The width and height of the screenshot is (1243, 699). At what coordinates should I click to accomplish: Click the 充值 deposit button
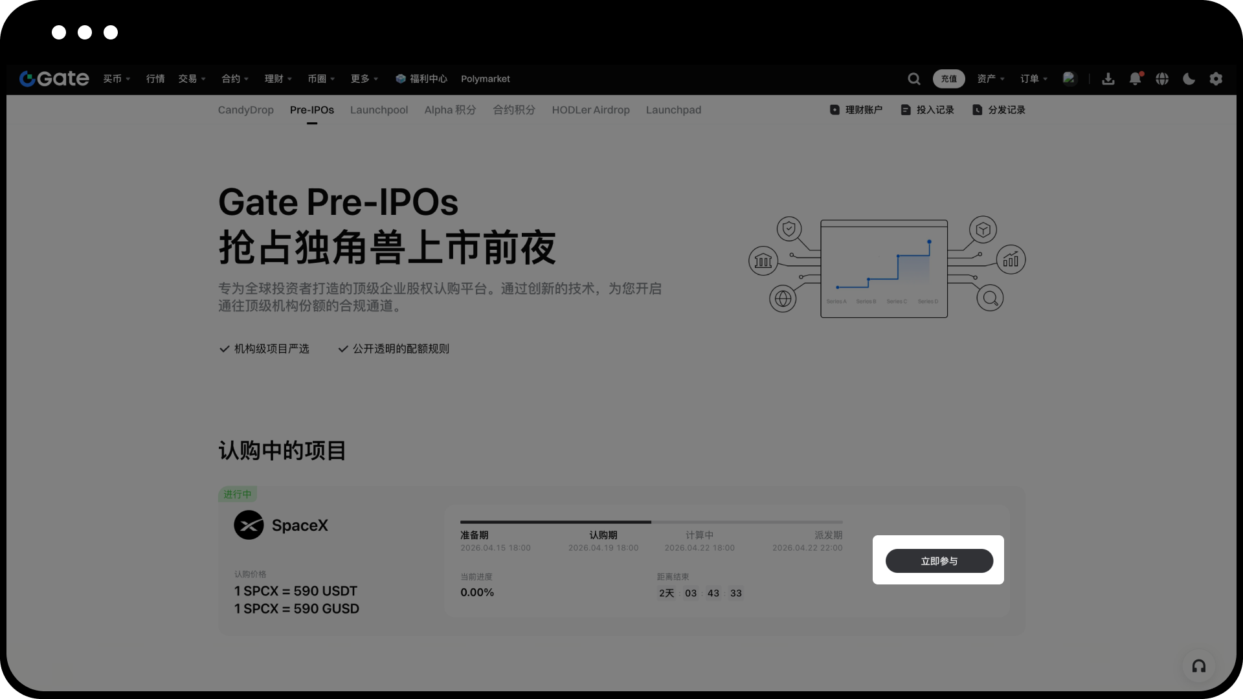[x=948, y=79]
